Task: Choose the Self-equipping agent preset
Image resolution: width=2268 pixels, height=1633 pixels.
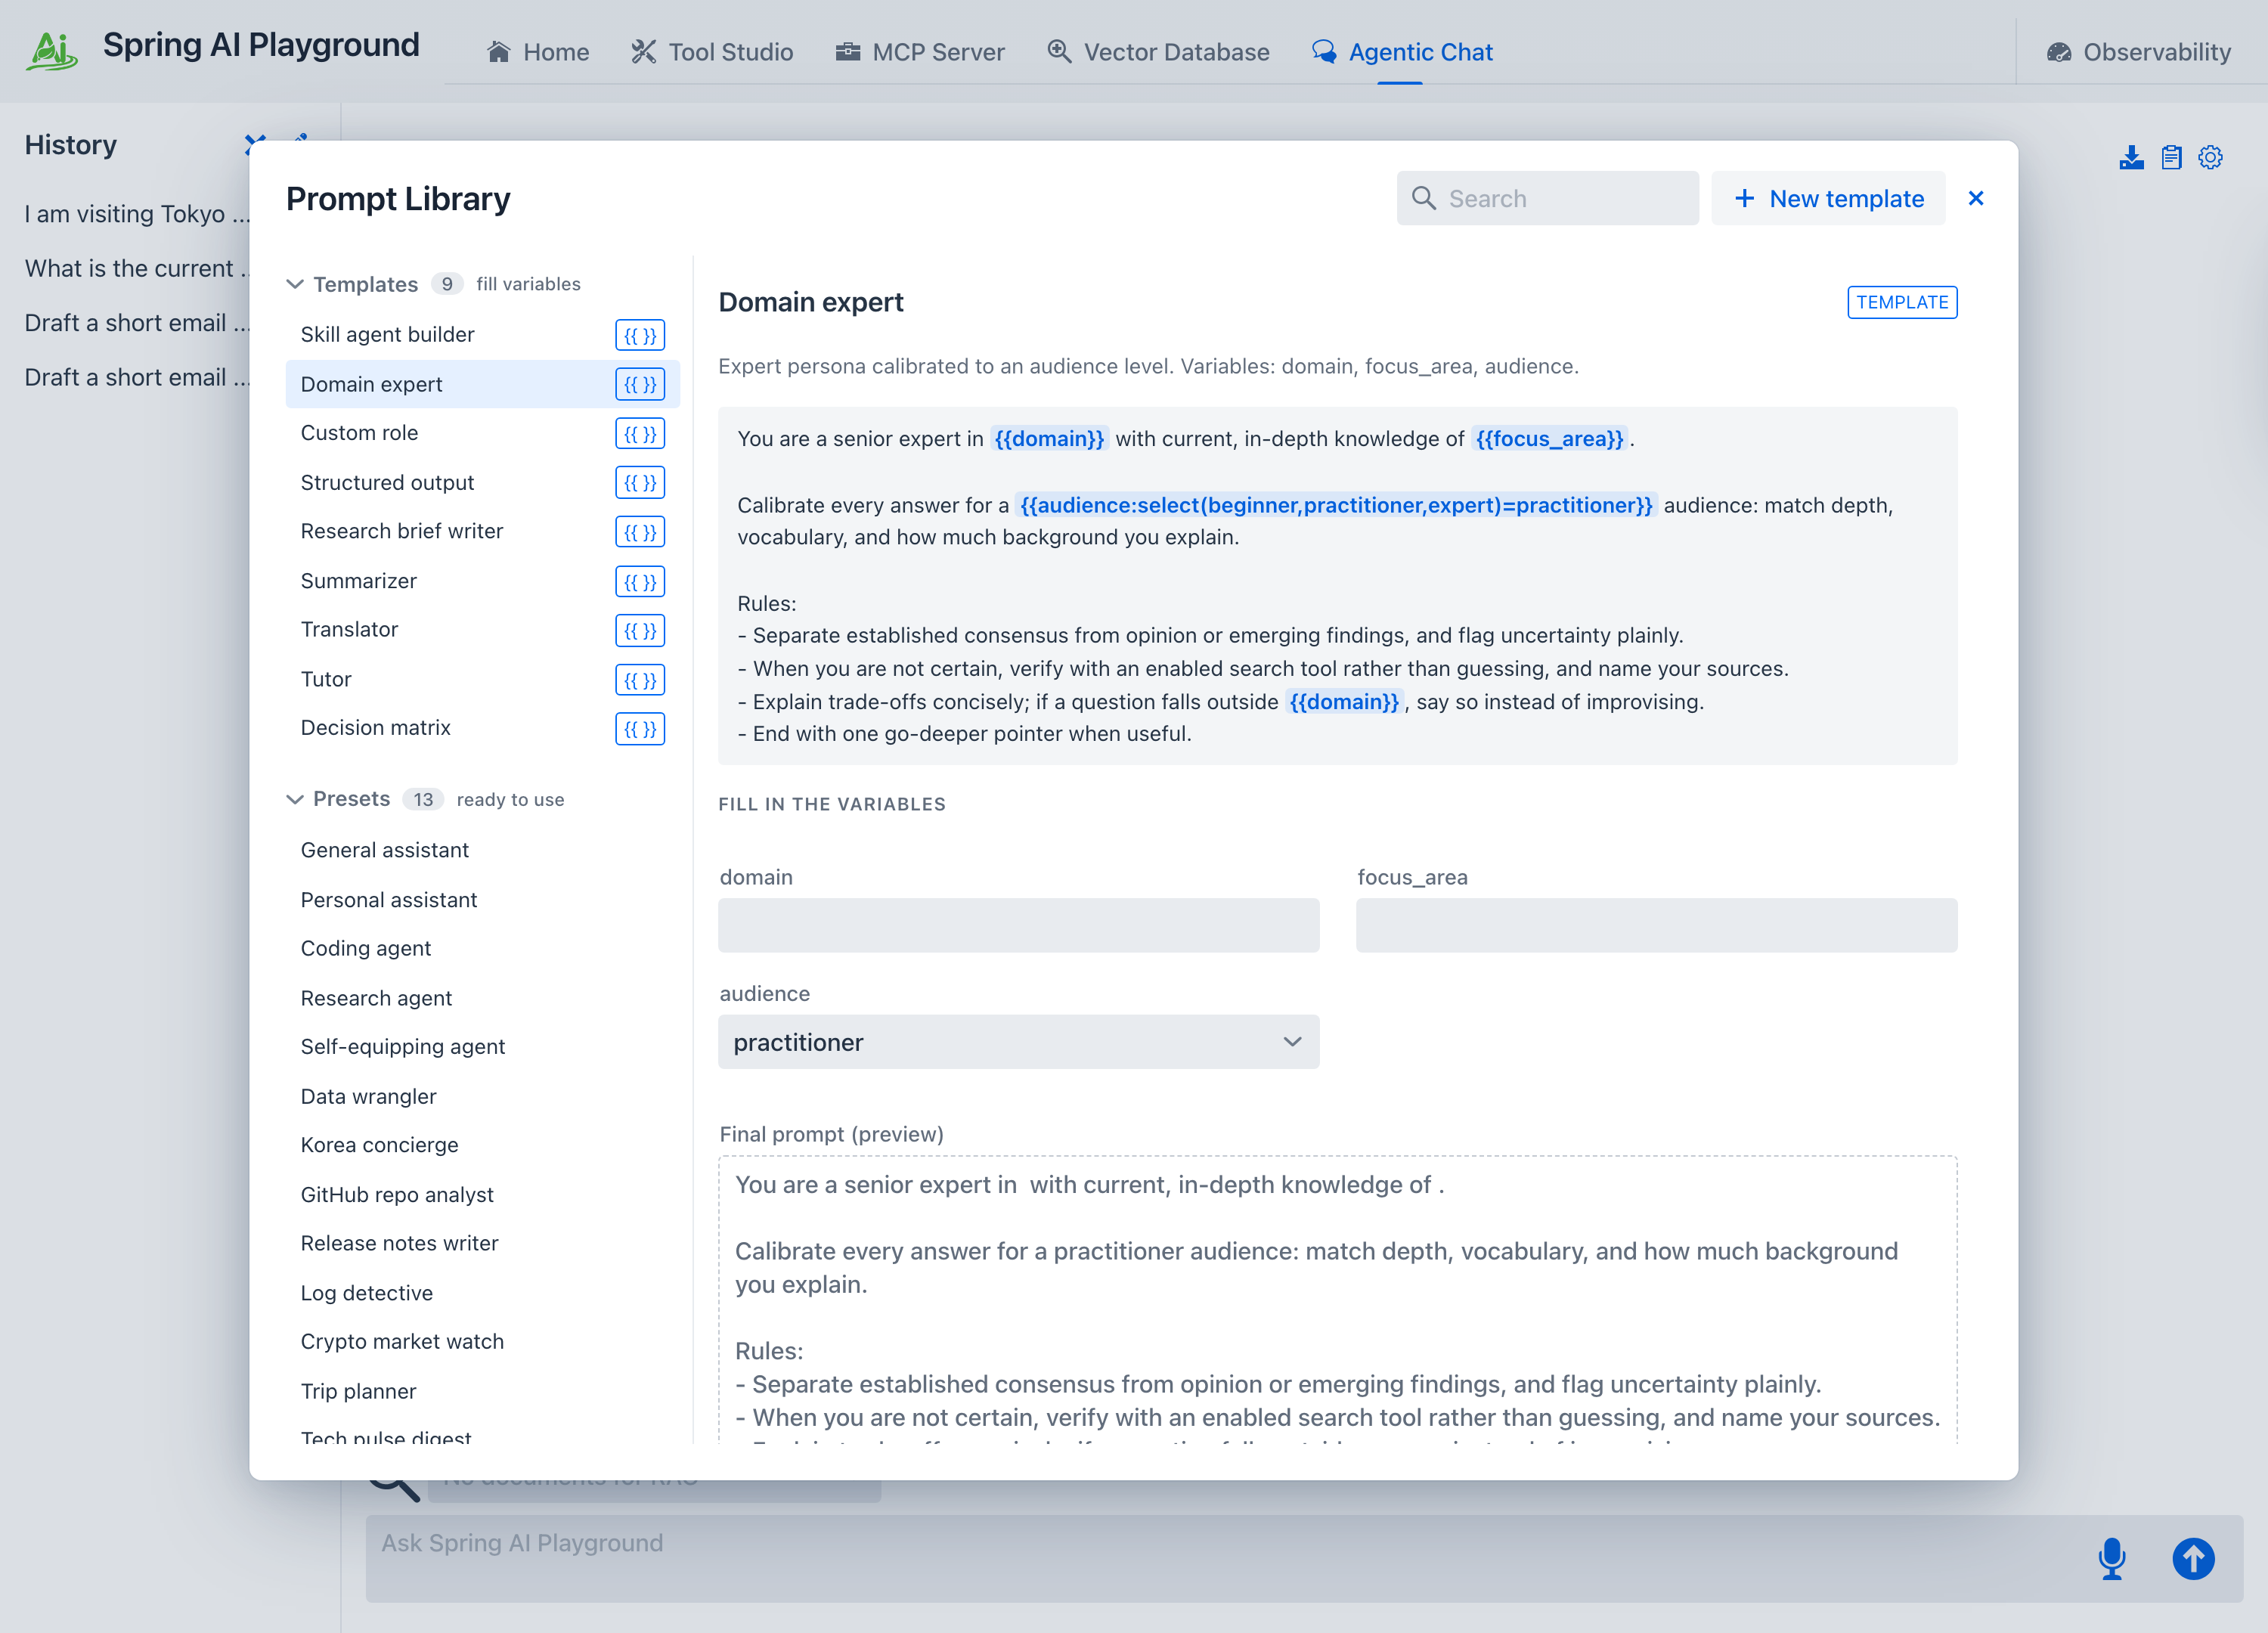Action: (483, 1047)
